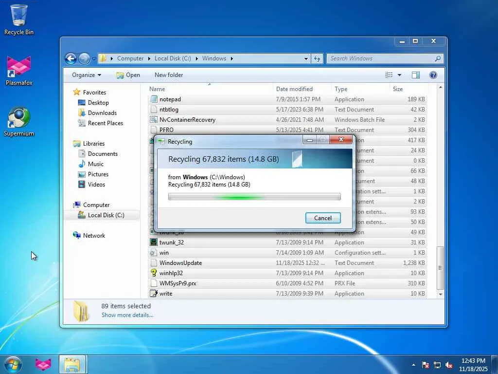Open the Supermium desktop shortcut

pyautogui.click(x=19, y=121)
